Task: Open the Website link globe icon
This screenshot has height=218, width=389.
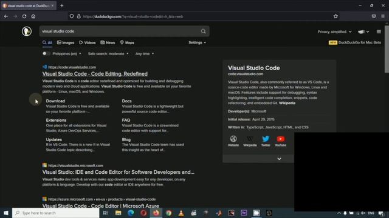Action: coord(233,141)
